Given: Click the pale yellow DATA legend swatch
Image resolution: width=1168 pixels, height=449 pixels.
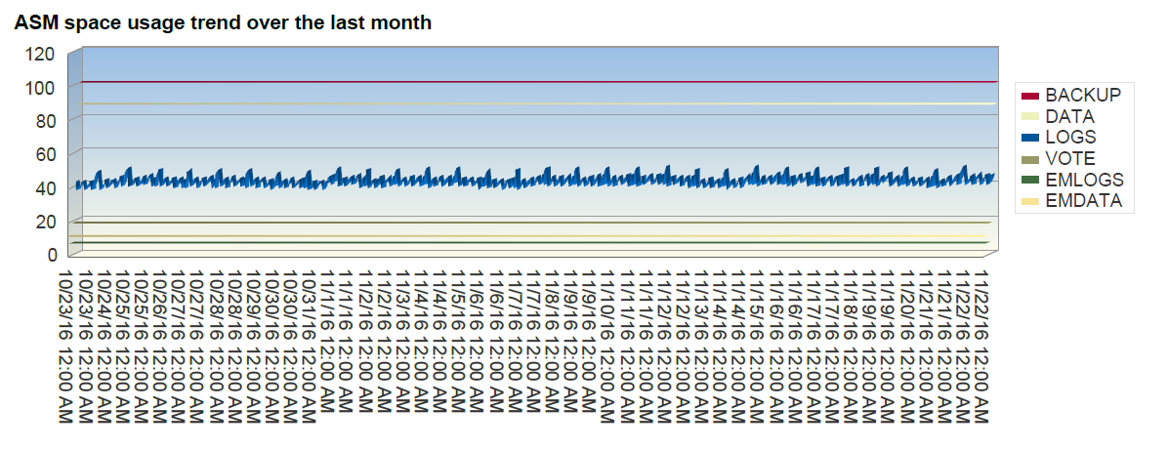Looking at the screenshot, I should coord(1029,117).
